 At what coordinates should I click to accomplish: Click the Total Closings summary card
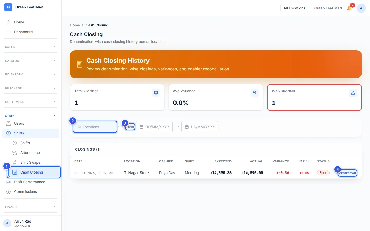pyautogui.click(x=117, y=97)
